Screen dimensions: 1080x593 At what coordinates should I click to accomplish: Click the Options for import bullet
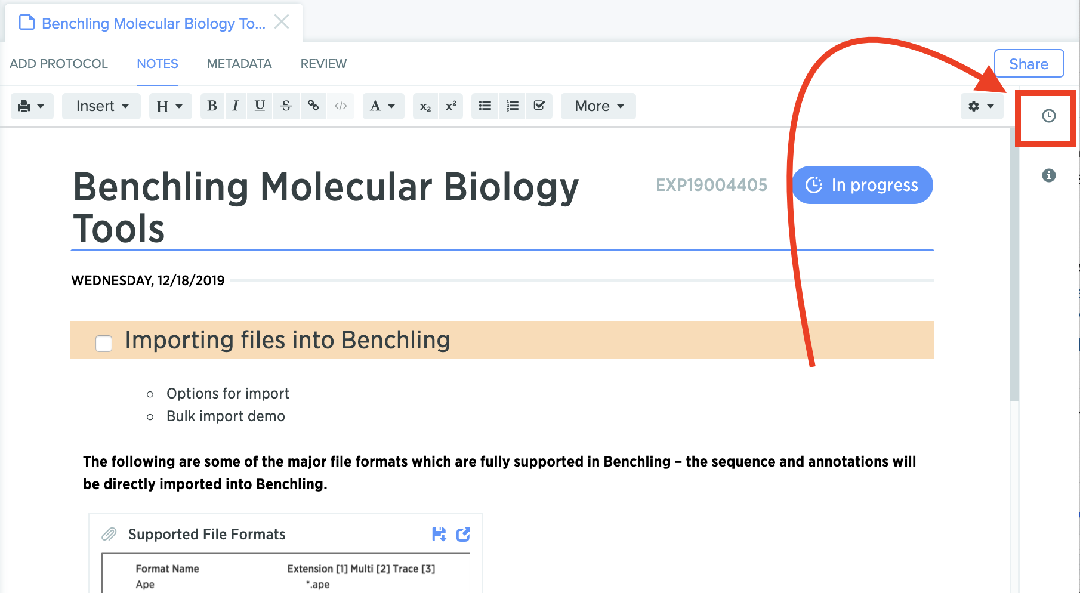click(x=228, y=394)
